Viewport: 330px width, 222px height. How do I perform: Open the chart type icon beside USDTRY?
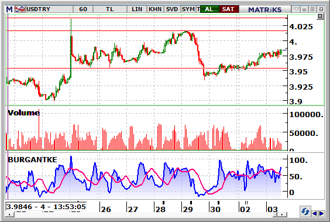point(20,9)
